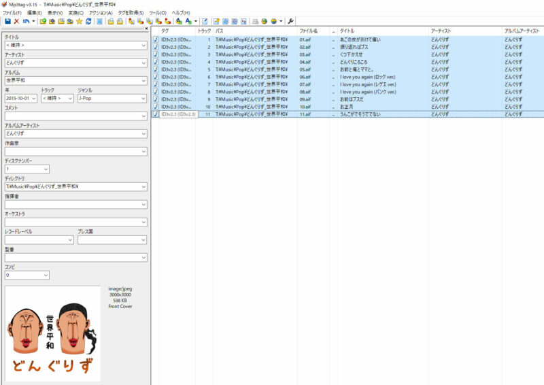This screenshot has height=385, width=544.
Task: Click the export icon with red marks
Action: (x=244, y=21)
